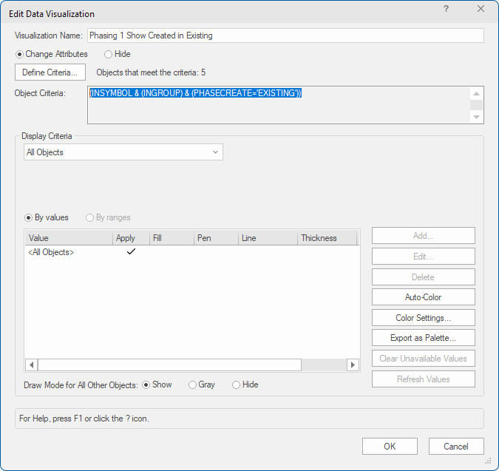Image resolution: width=499 pixels, height=471 pixels.
Task: Click the Define Criteria... button
Action: (x=50, y=72)
